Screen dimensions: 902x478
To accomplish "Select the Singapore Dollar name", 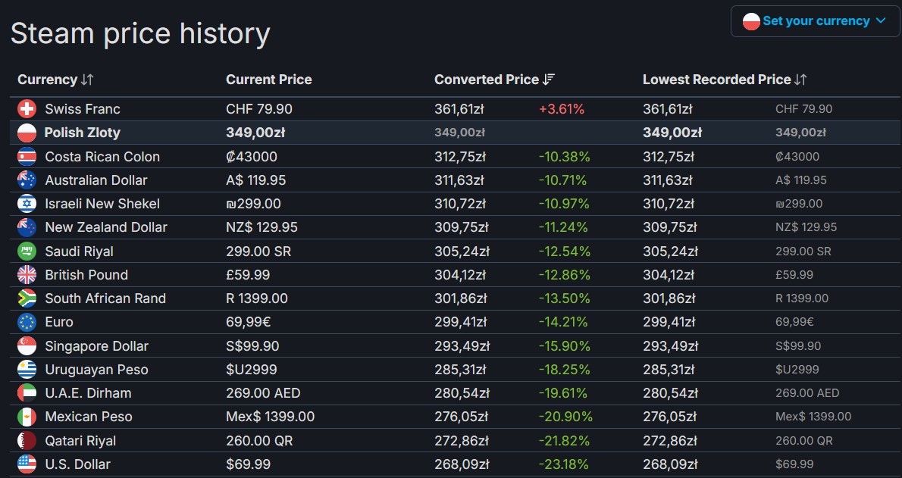I will (97, 345).
